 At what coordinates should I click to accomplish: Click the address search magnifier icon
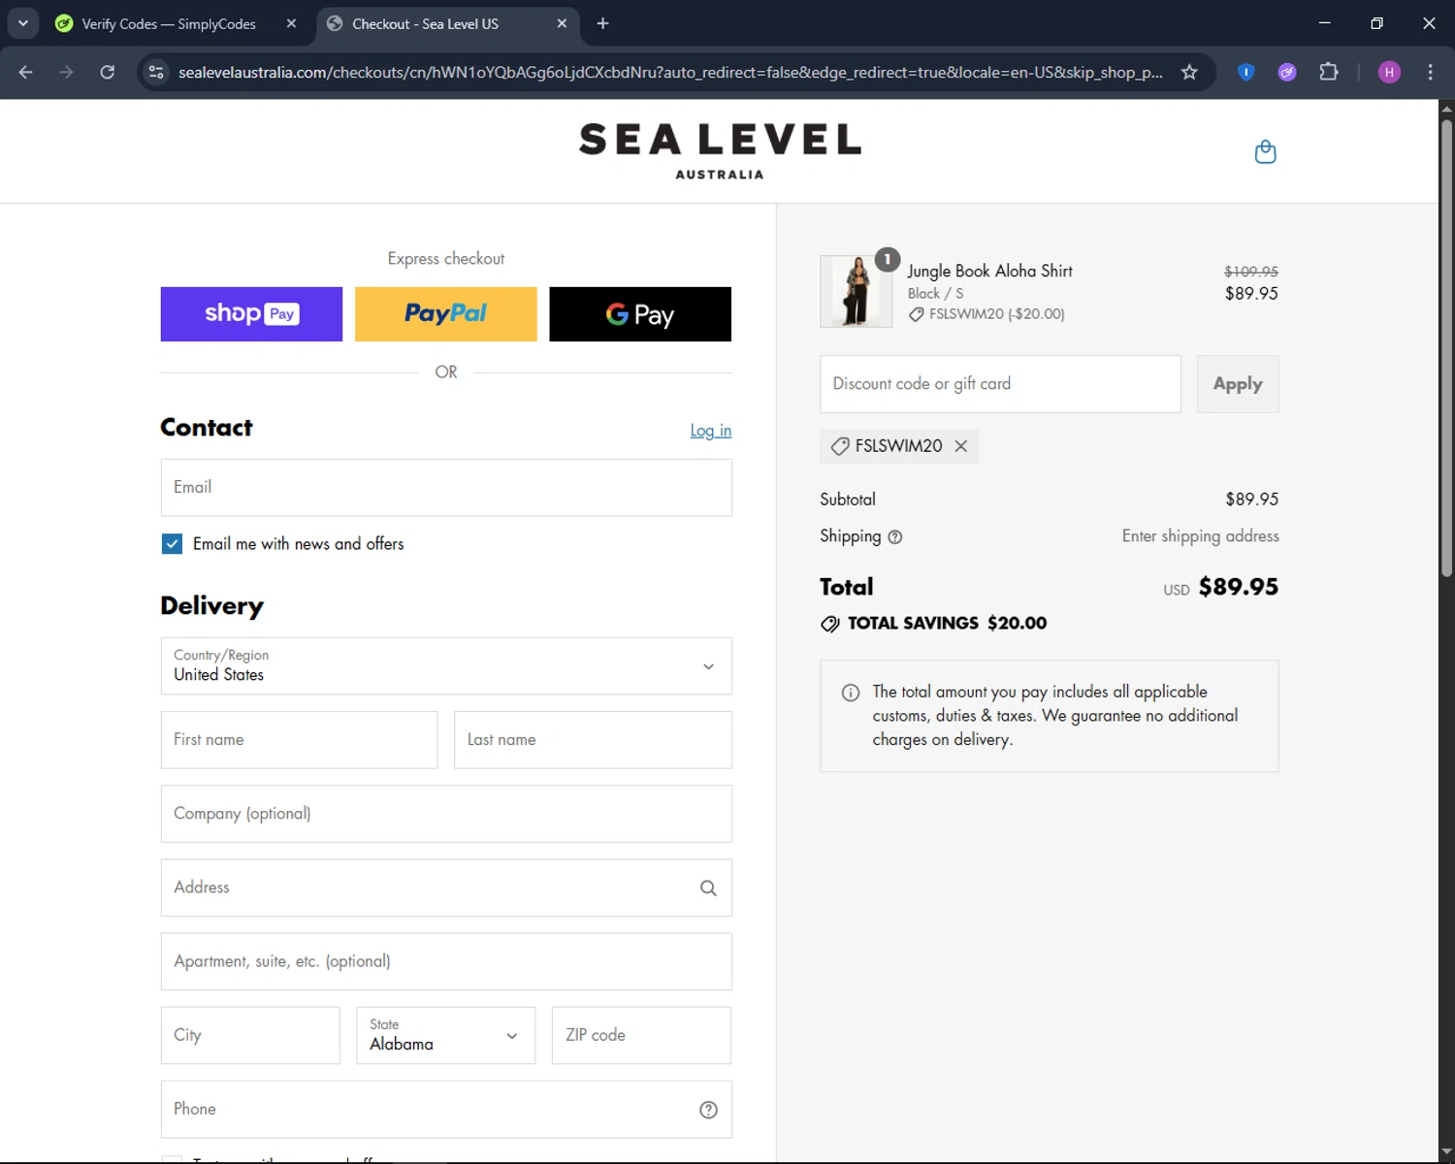pos(708,888)
